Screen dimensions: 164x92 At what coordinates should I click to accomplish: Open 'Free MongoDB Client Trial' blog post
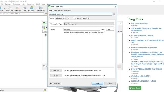(147, 29)
